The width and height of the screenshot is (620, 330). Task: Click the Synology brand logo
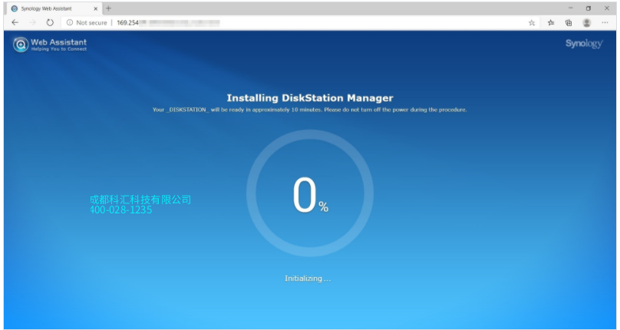coord(584,44)
